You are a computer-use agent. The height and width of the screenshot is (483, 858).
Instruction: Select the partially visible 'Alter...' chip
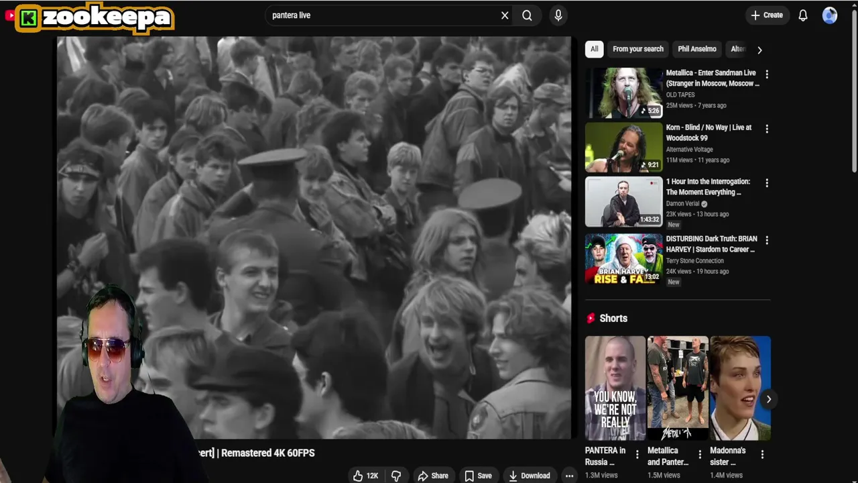pyautogui.click(x=737, y=49)
